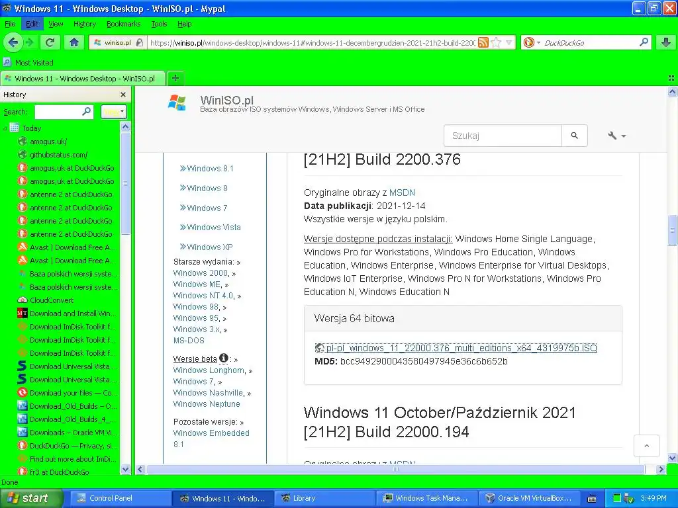Click the History sidebar scroll down arrow

125,469
